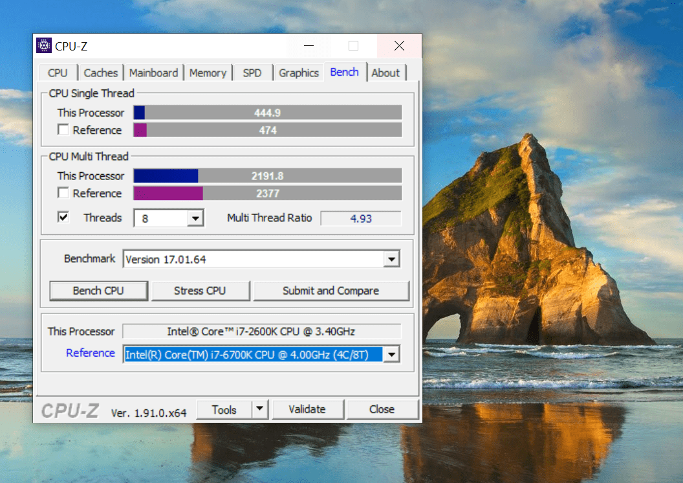Click the Multi Thread Ratio 4.93 field
The width and height of the screenshot is (683, 483).
tap(361, 218)
